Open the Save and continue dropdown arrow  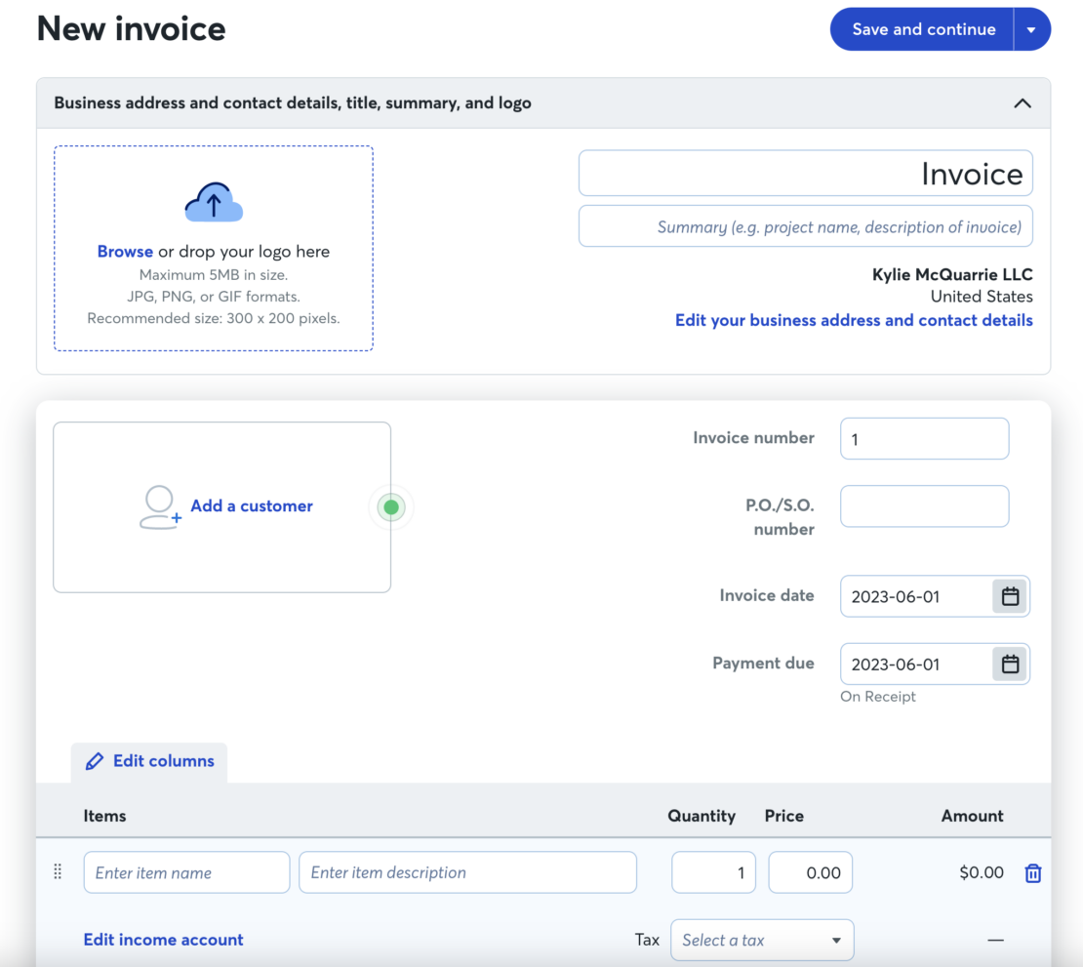point(1031,29)
